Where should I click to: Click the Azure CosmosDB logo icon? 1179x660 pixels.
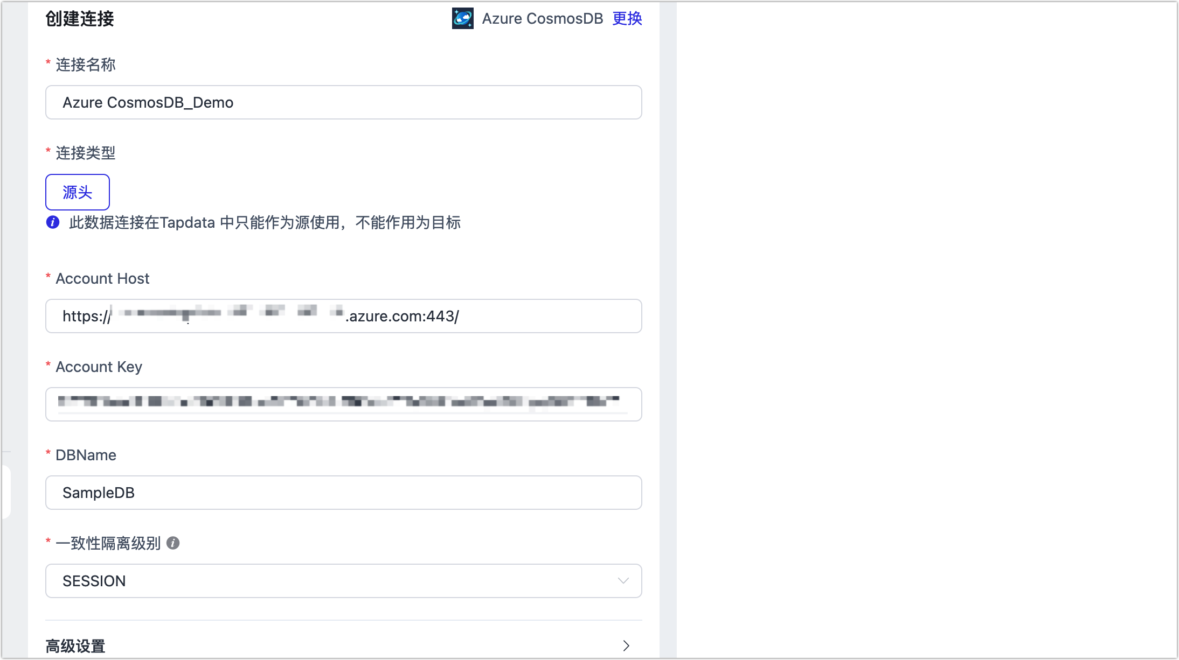[462, 18]
